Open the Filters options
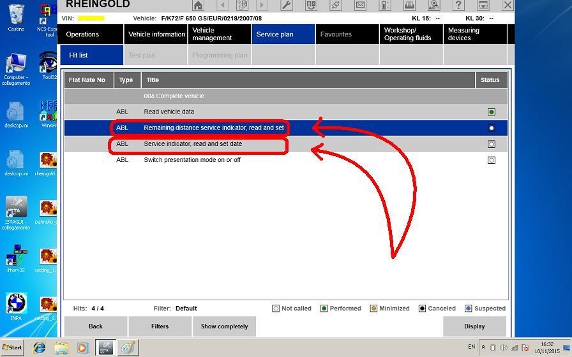572x357 pixels. coord(160,326)
